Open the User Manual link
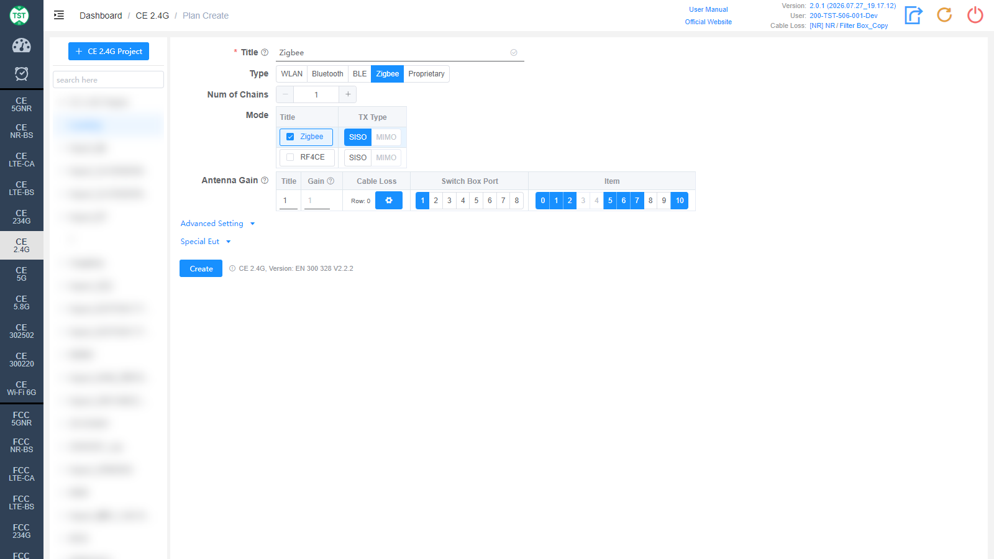Viewport: 994px width, 559px height. (x=708, y=9)
